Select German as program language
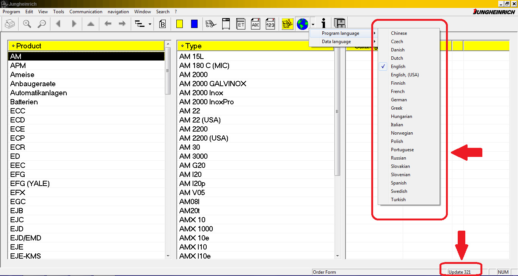The width and height of the screenshot is (518, 276). coord(399,100)
